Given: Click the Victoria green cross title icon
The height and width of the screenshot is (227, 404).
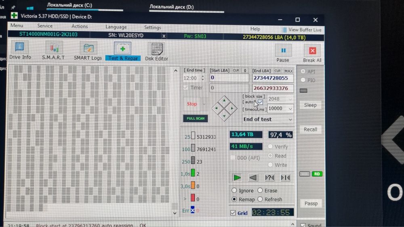Looking at the screenshot, I should (14, 16).
